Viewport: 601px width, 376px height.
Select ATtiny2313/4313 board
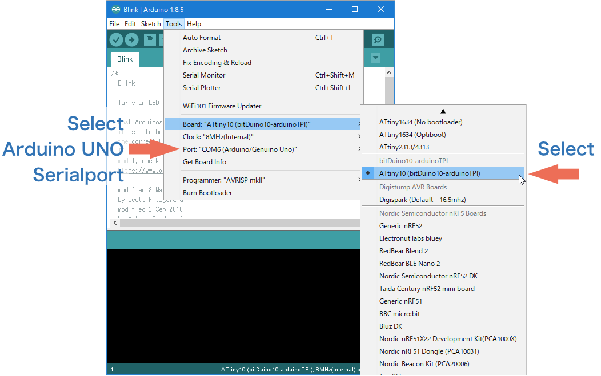point(443,147)
